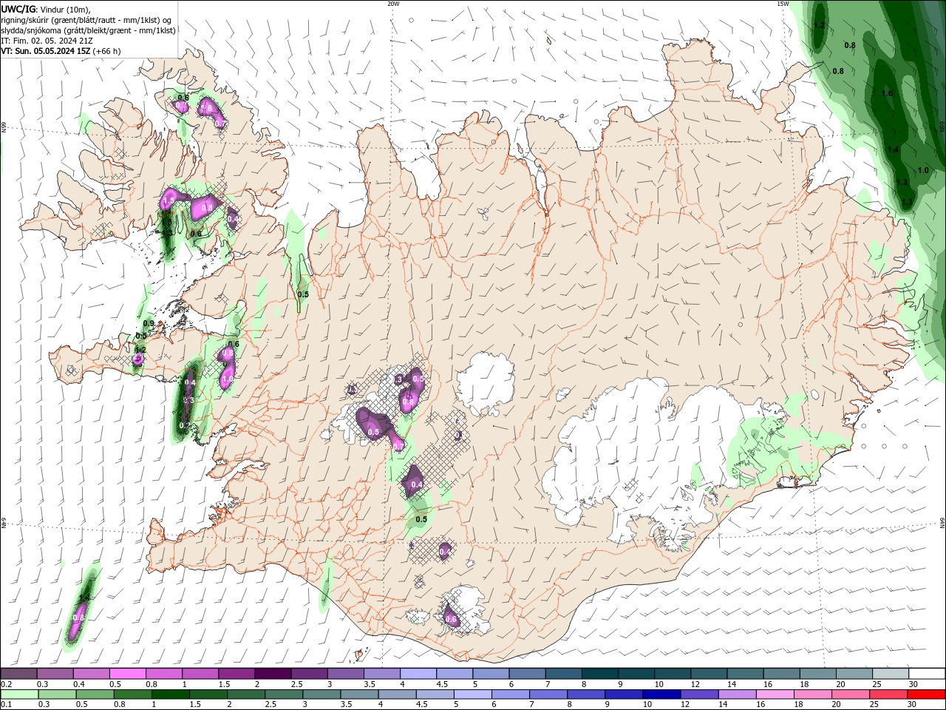
Task: Click the 20W longitude label at top
Action: point(393,4)
